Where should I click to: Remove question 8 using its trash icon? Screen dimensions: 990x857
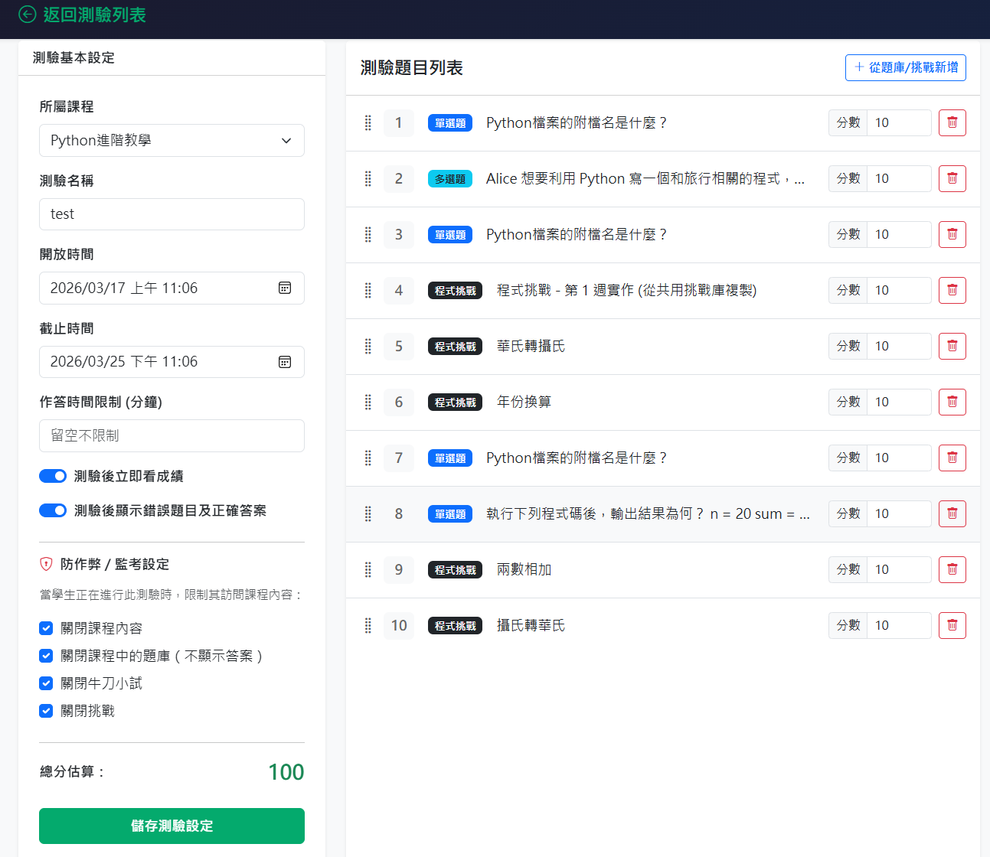point(952,513)
